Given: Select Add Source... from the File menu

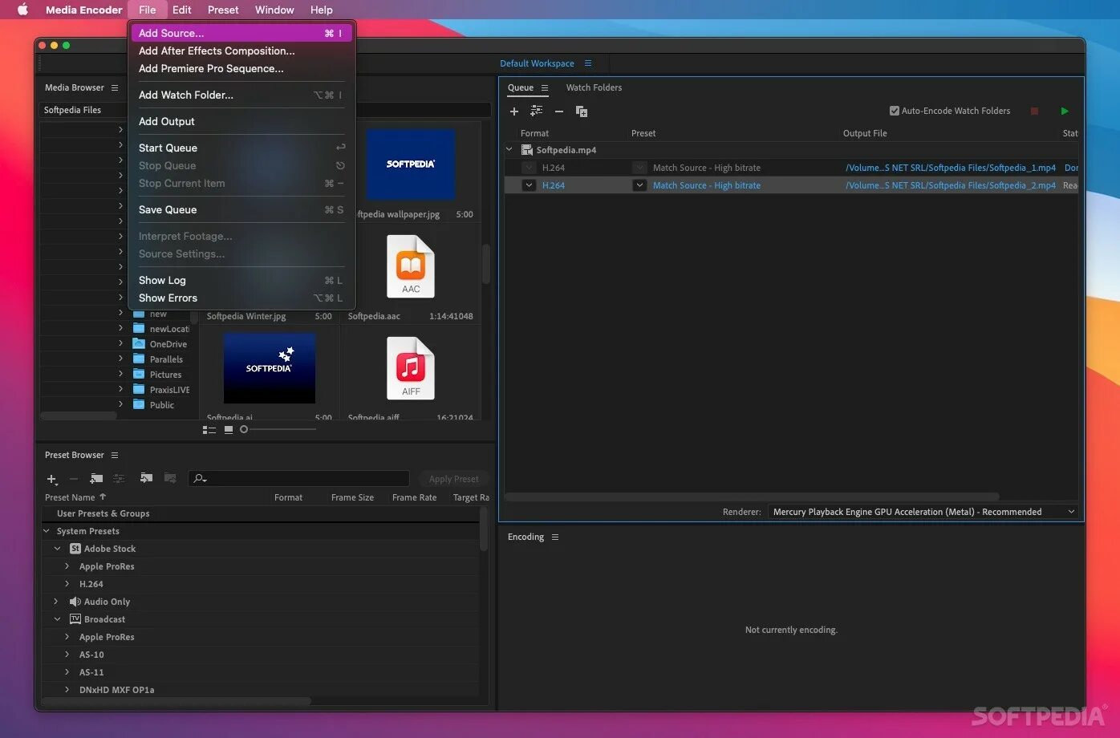Looking at the screenshot, I should [241, 33].
